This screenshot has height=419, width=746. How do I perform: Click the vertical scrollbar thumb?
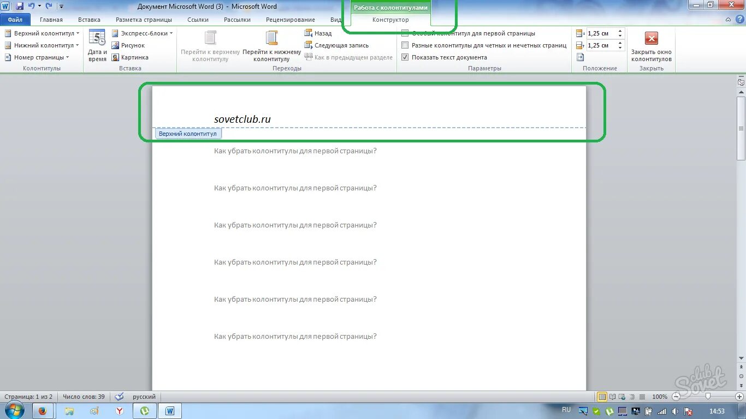tap(741, 128)
